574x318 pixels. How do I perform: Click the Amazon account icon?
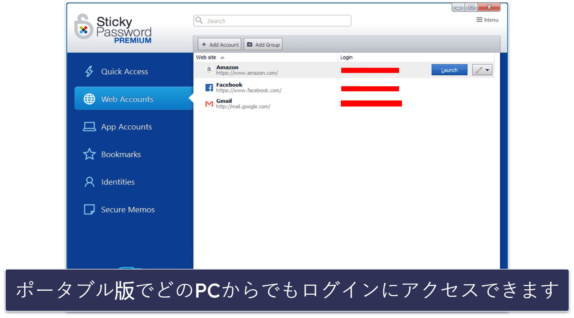pos(209,70)
